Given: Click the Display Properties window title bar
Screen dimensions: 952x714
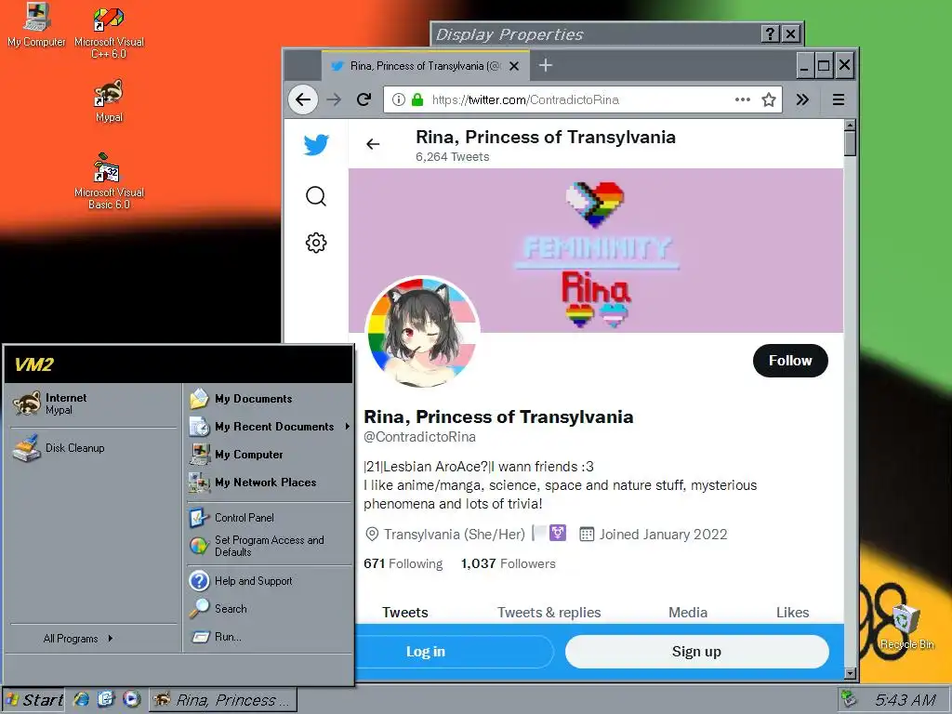Looking at the screenshot, I should 595,34.
